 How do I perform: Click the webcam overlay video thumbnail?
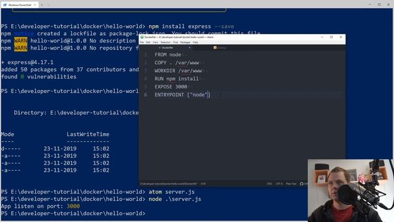tap(350, 191)
